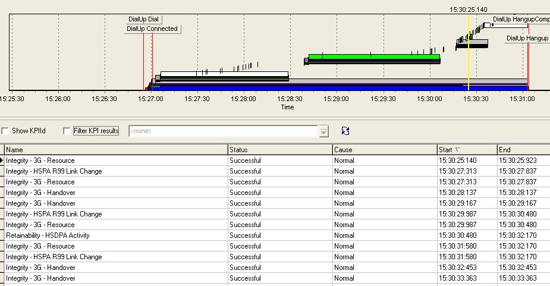The image size is (550, 286).
Task: Click the DialUp HangupComp timeline label
Action: (521, 19)
